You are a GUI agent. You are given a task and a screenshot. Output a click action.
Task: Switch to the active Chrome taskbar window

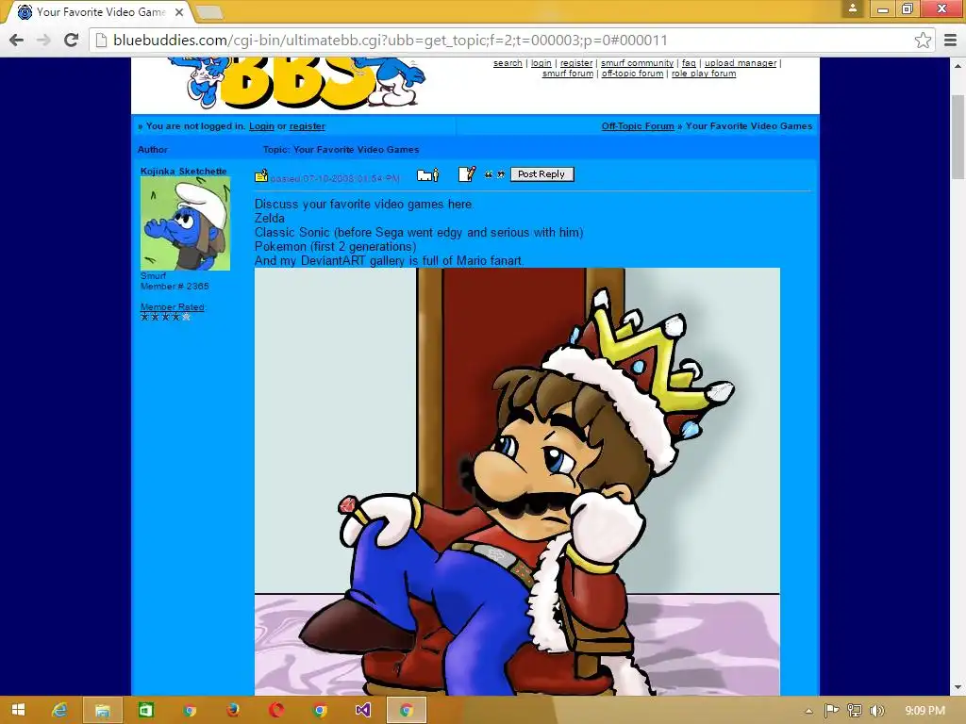406,711
